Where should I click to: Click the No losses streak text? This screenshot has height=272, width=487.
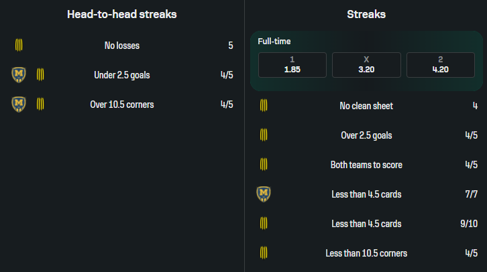[x=122, y=46]
